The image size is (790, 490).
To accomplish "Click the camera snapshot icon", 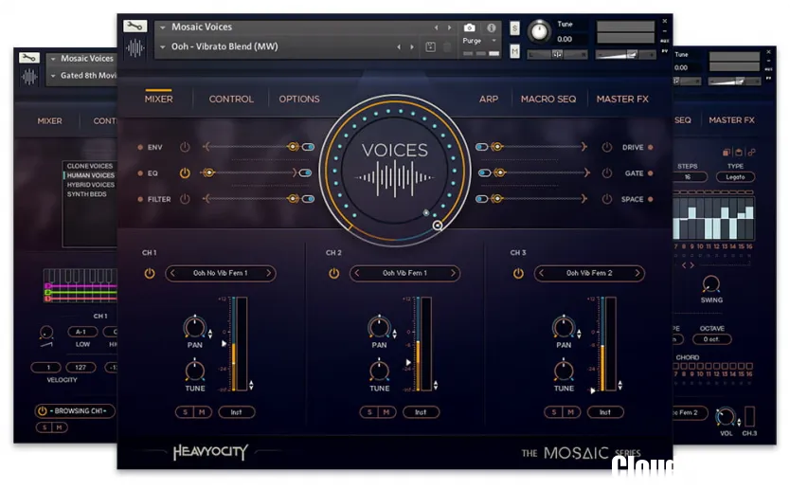I will point(469,28).
